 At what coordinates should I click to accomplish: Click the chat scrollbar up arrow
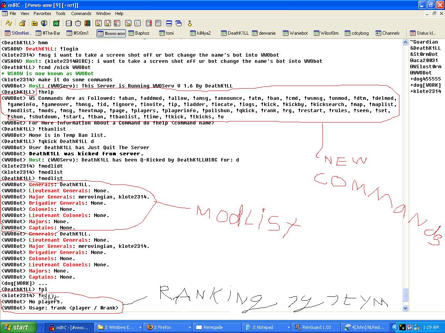(405, 42)
